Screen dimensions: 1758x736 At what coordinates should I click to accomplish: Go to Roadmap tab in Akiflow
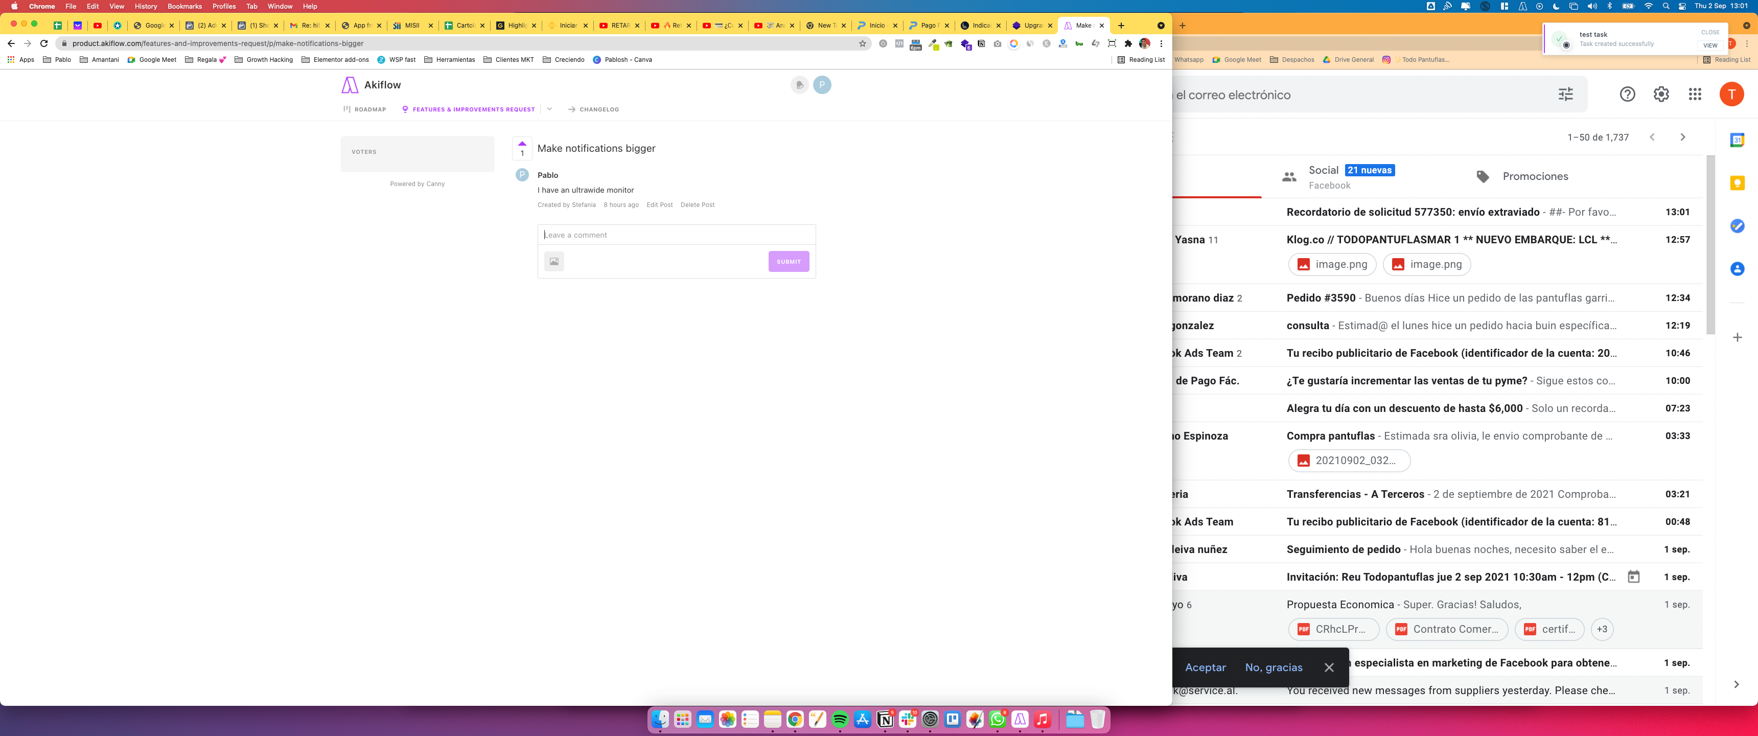tap(365, 109)
